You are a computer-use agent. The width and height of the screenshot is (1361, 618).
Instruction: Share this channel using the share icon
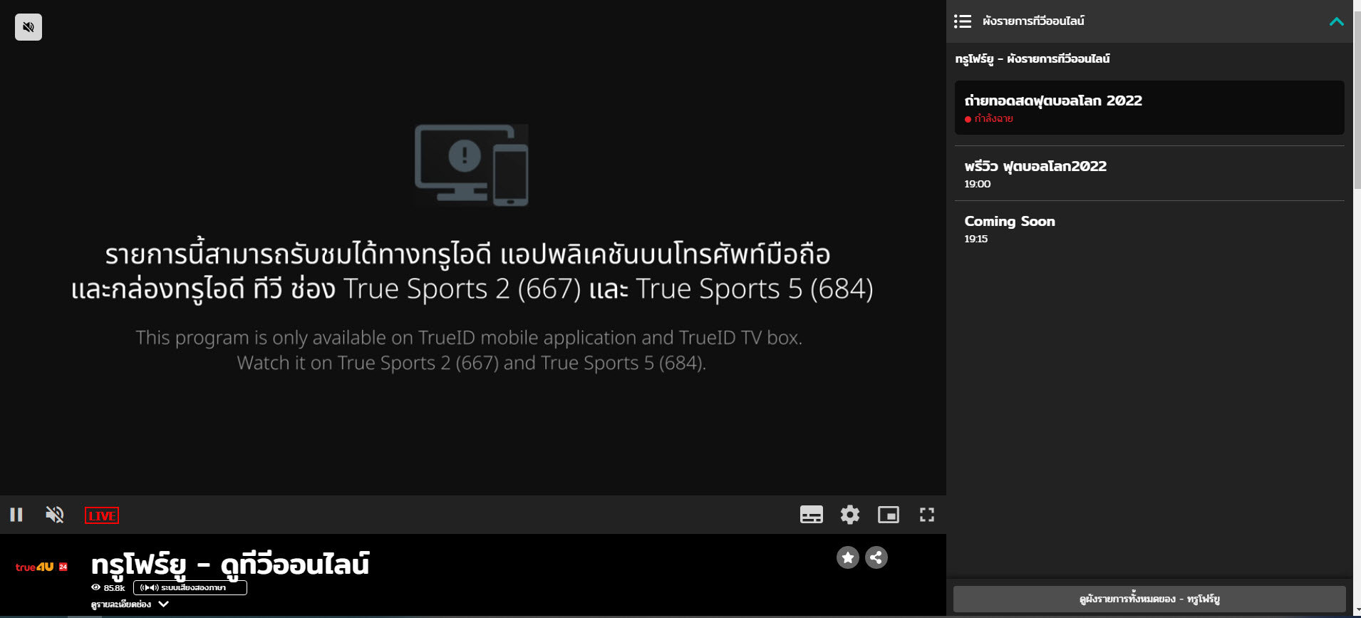[x=876, y=557]
